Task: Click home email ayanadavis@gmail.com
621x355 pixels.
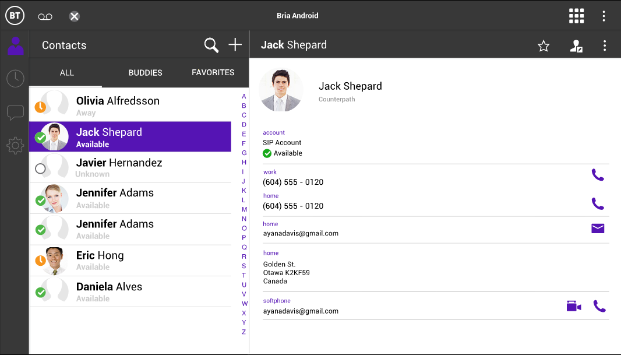Action: click(301, 233)
